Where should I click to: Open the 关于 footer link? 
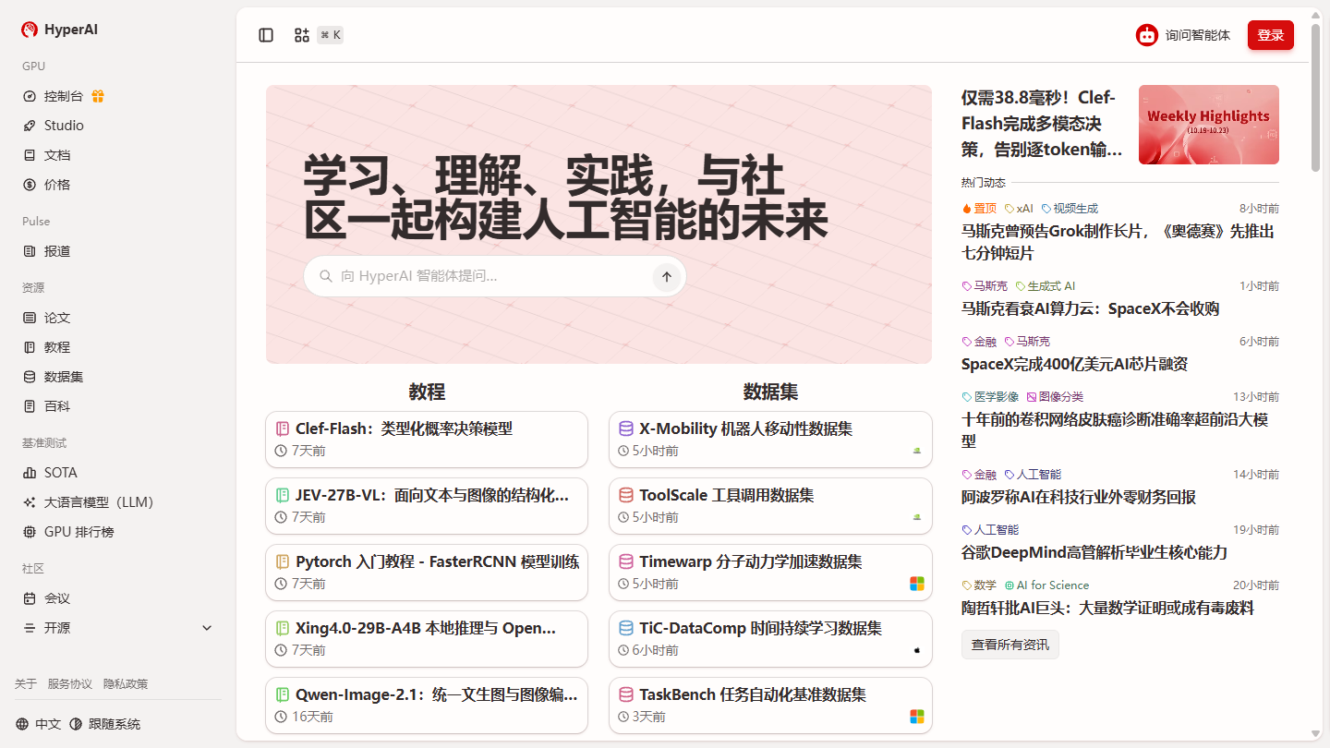(x=26, y=684)
